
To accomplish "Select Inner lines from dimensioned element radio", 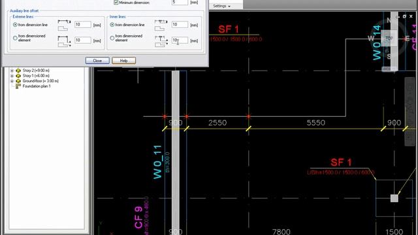I will pyautogui.click(x=112, y=38).
